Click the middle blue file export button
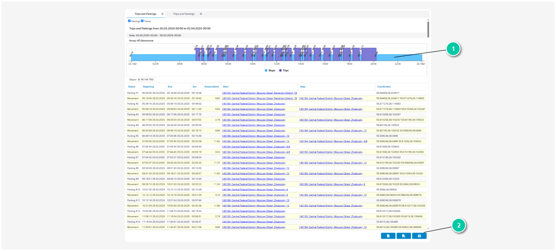 [x=403, y=236]
